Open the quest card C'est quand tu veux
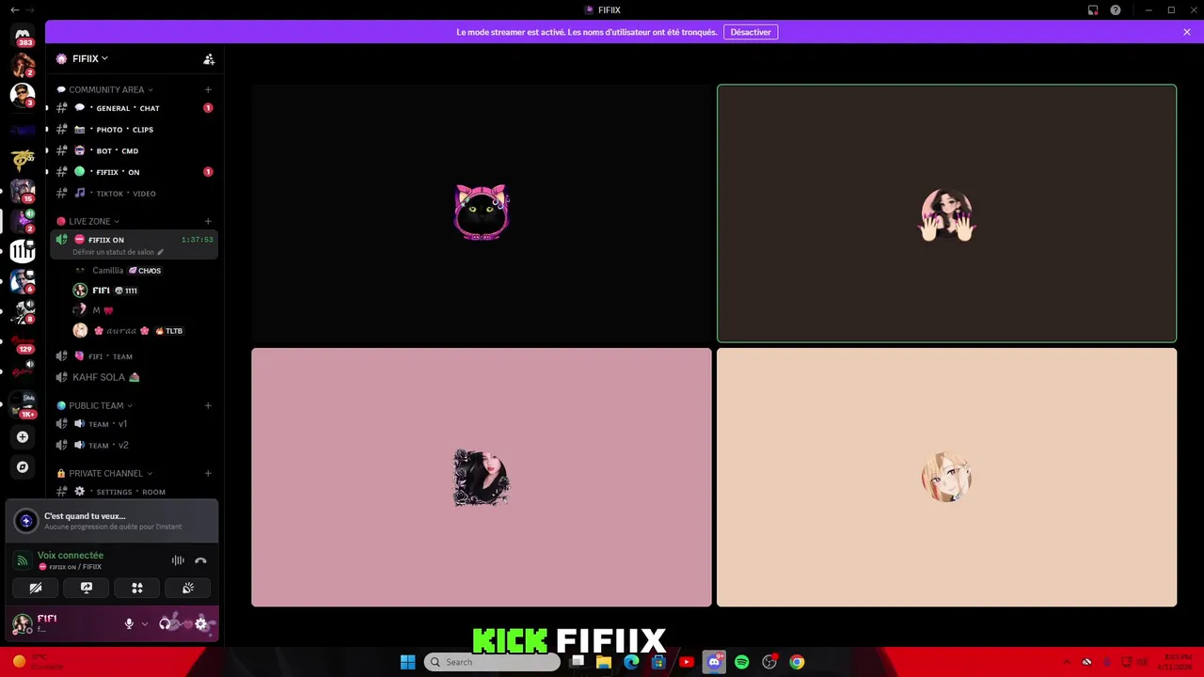 (x=112, y=520)
